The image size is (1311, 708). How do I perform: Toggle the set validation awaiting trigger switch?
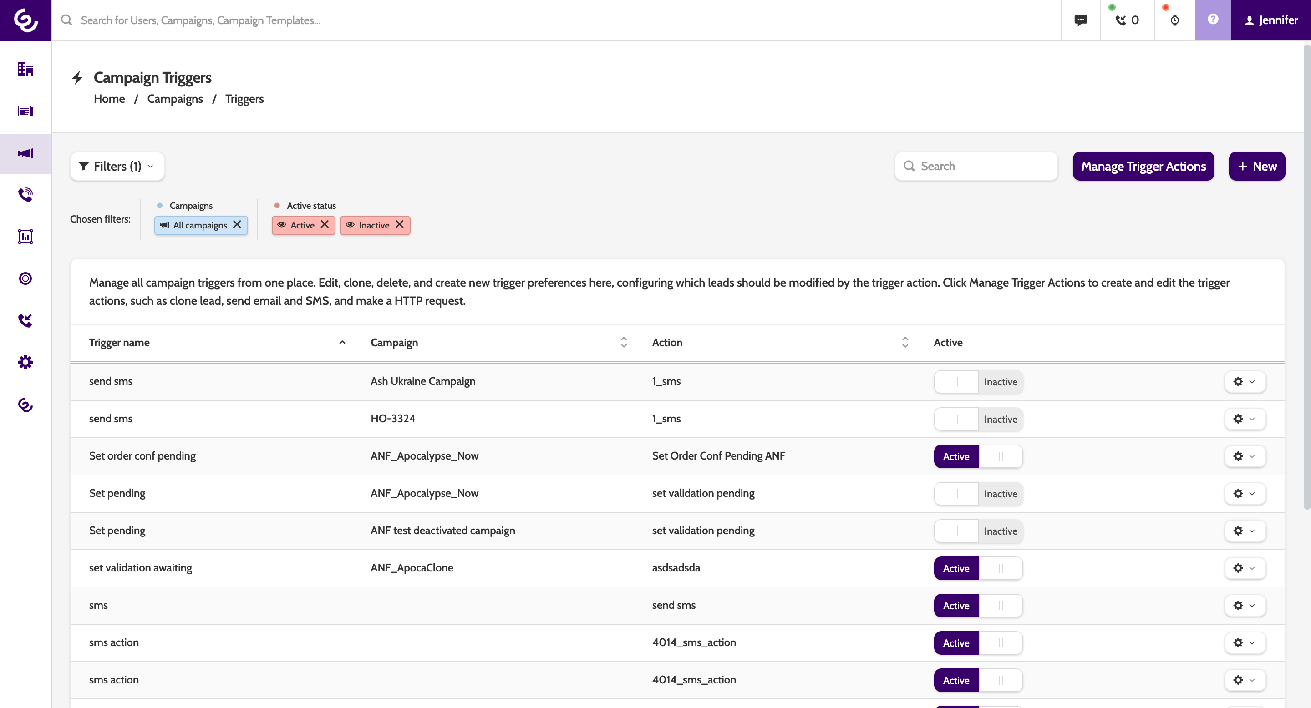(x=978, y=568)
